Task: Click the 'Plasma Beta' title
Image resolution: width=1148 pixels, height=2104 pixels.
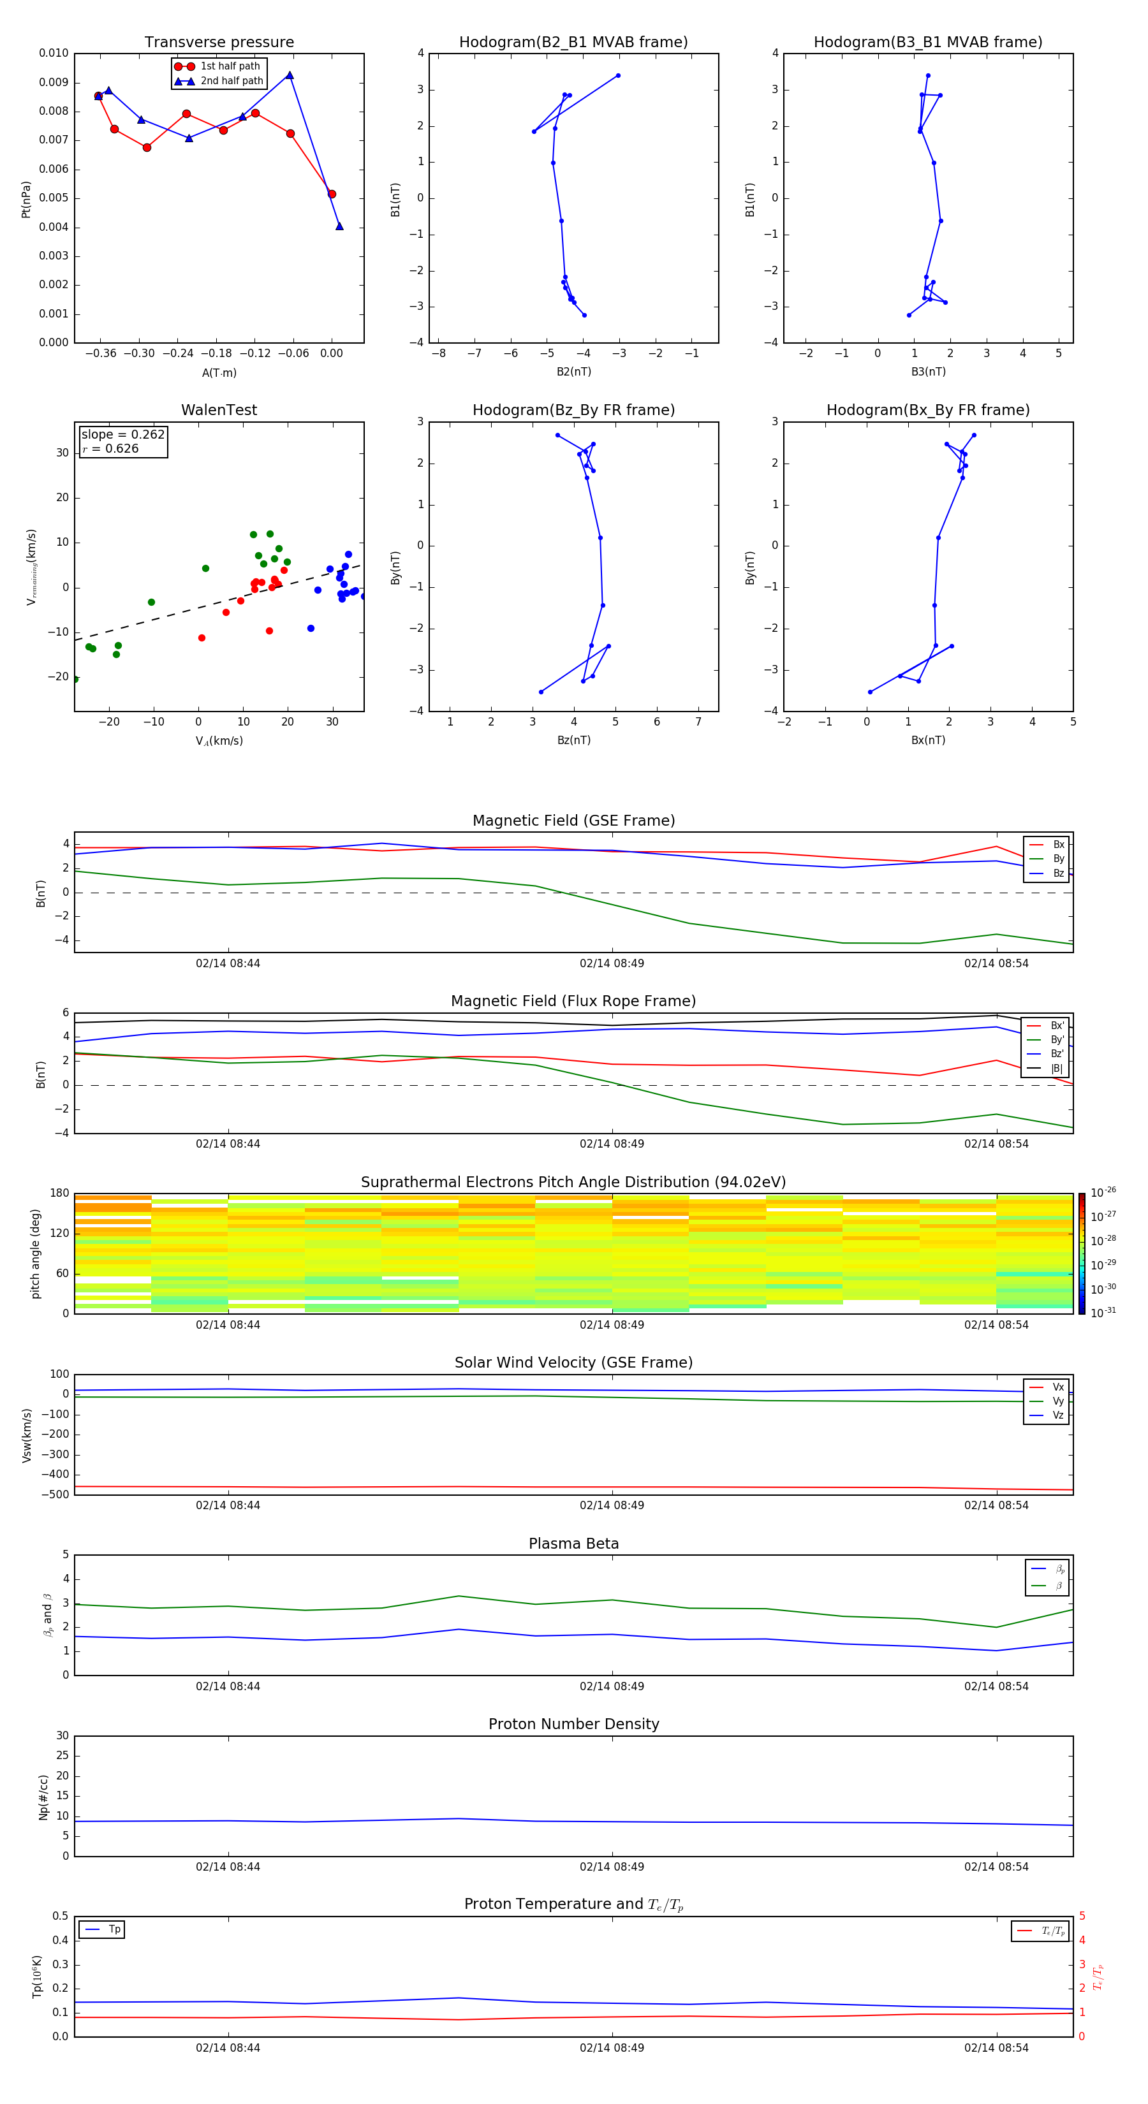Action: click(x=573, y=1544)
